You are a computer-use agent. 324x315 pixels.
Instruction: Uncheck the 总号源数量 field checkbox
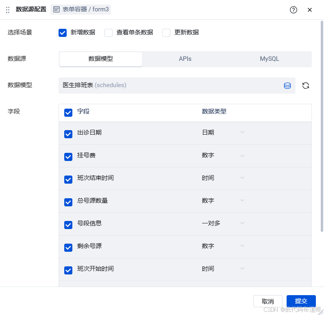pyautogui.click(x=68, y=202)
